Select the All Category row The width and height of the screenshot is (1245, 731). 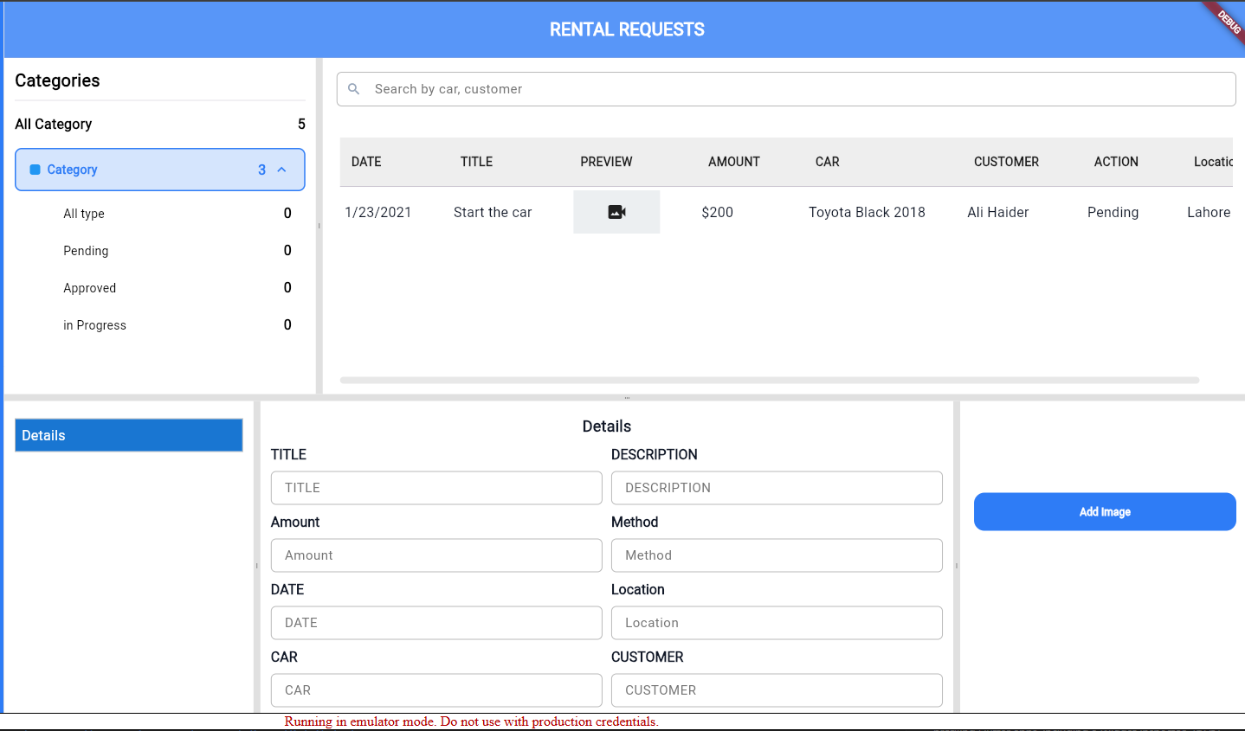pyautogui.click(x=159, y=125)
